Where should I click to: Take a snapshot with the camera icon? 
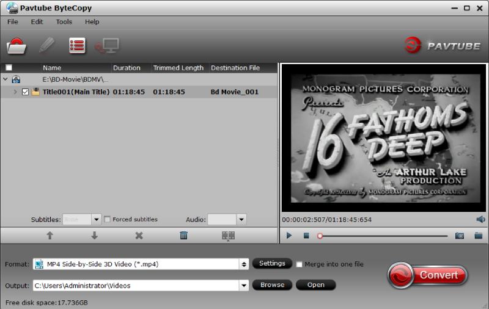pyautogui.click(x=460, y=236)
